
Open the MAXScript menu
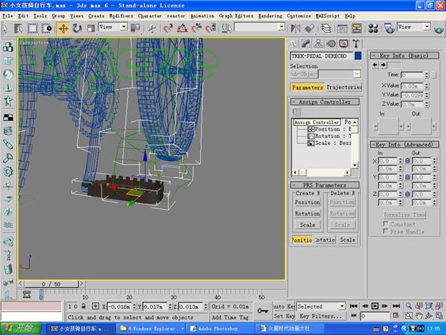pyautogui.click(x=328, y=16)
